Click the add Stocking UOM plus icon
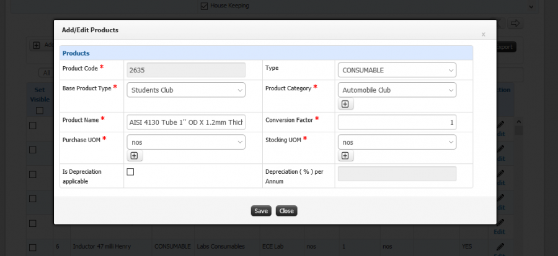Screen dimensions: 558x256 tap(345, 156)
